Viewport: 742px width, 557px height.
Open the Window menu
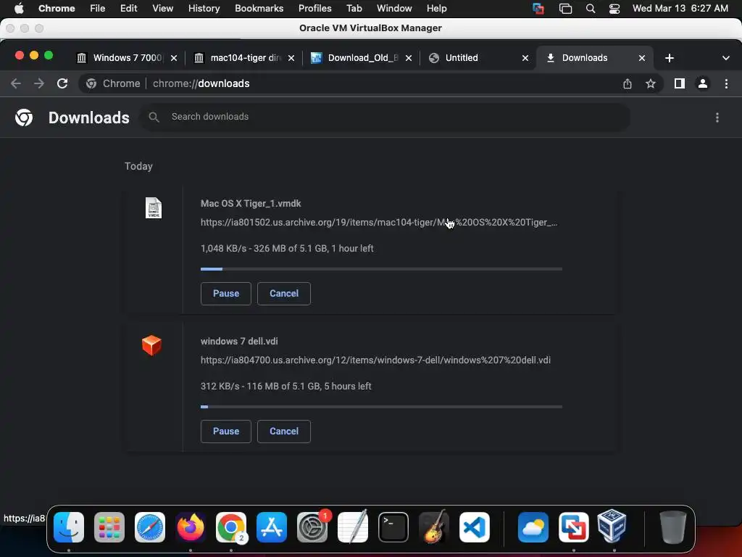click(394, 9)
